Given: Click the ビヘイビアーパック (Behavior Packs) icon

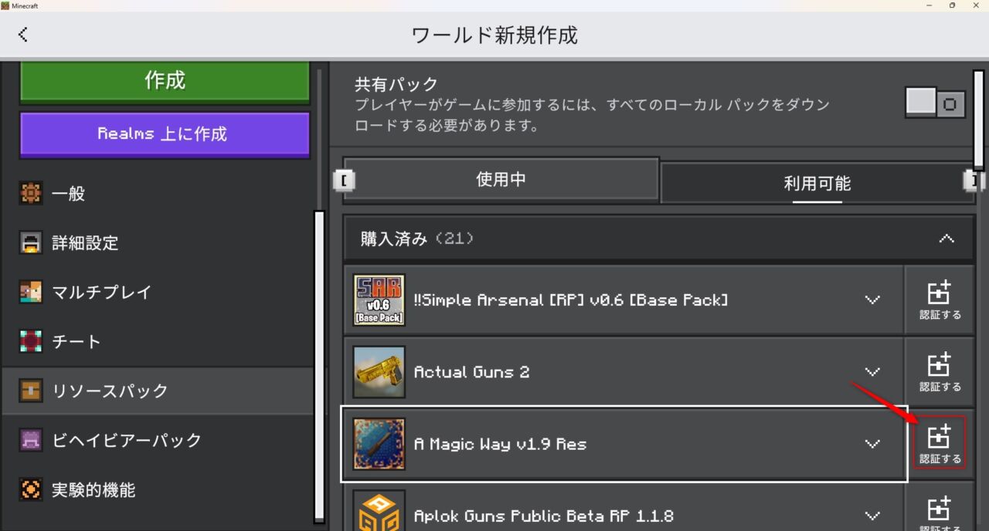Looking at the screenshot, I should click(31, 440).
